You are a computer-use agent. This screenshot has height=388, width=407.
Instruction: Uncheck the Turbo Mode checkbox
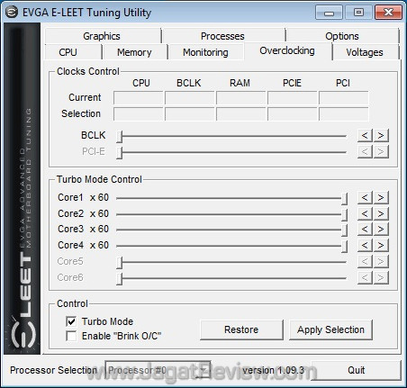71,321
